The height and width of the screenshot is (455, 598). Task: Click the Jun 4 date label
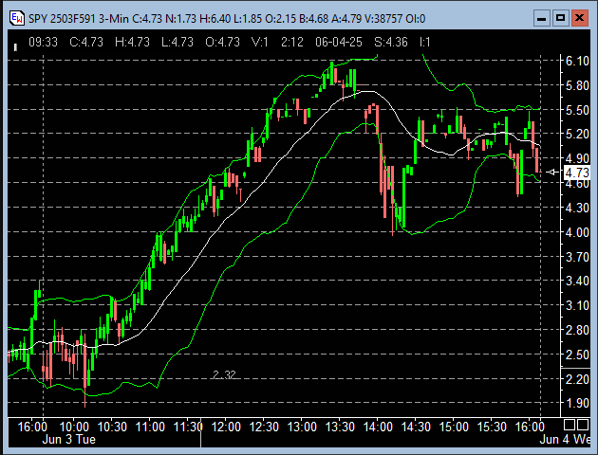pyautogui.click(x=565, y=440)
